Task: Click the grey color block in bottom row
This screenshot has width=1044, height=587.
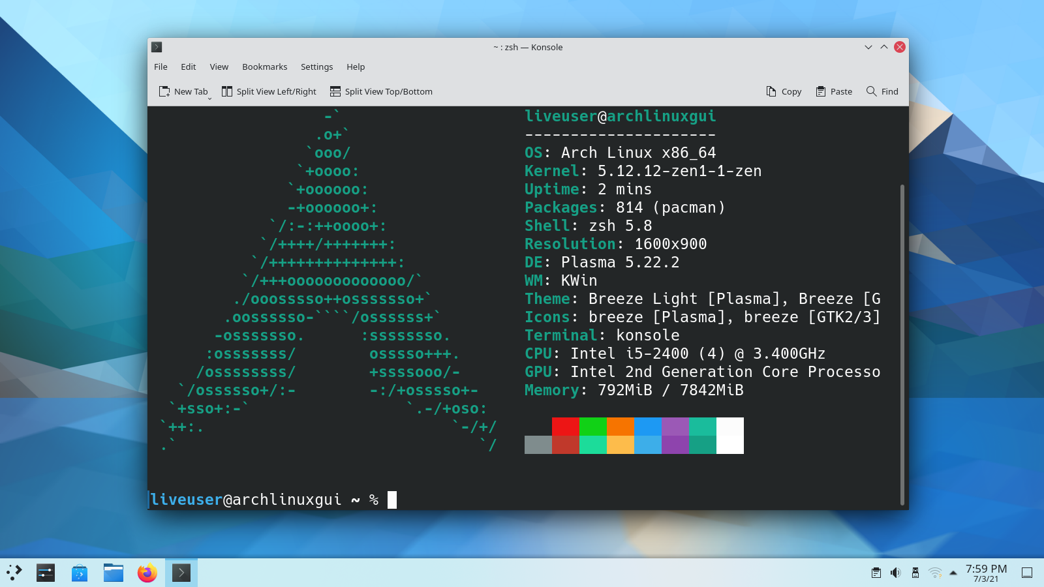Action: click(538, 445)
